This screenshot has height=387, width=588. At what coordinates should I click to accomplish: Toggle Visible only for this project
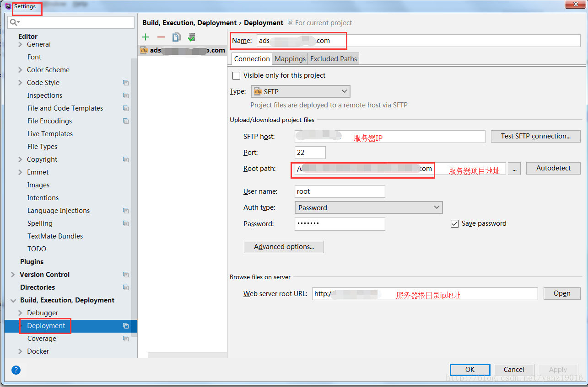click(236, 75)
